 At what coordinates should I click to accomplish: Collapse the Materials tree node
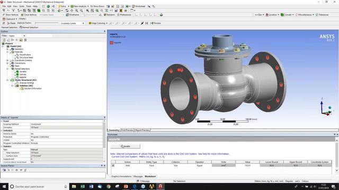tap(7, 52)
